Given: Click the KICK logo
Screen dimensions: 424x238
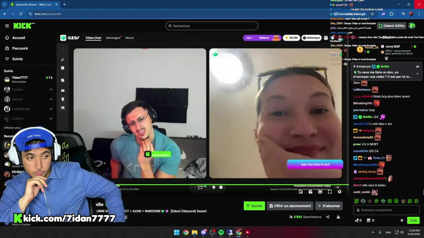Looking at the screenshot, I should [x=24, y=26].
